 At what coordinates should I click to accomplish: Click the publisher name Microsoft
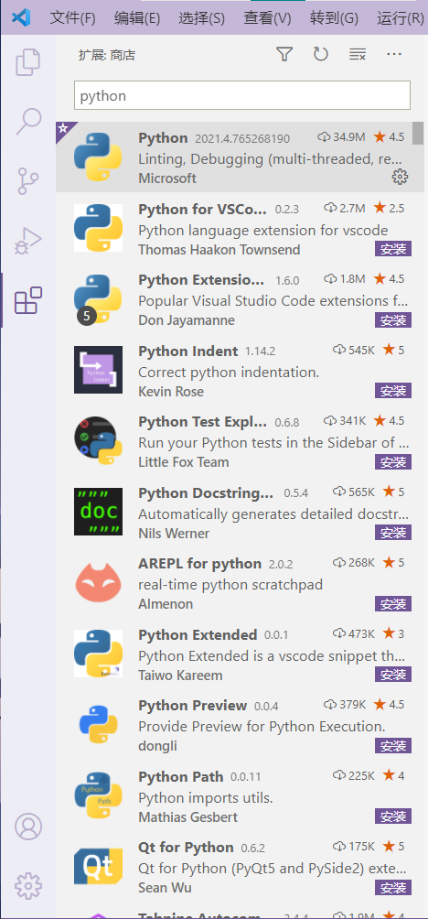[167, 178]
